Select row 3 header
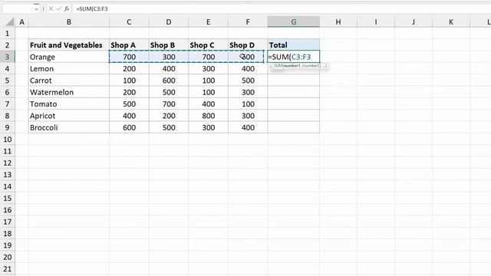 [7, 57]
